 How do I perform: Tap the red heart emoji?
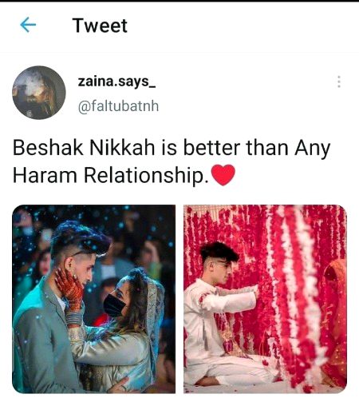coord(223,175)
